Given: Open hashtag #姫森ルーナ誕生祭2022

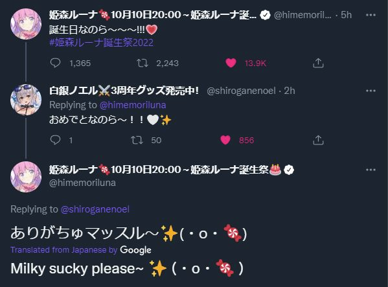Looking at the screenshot, I should 102,43.
